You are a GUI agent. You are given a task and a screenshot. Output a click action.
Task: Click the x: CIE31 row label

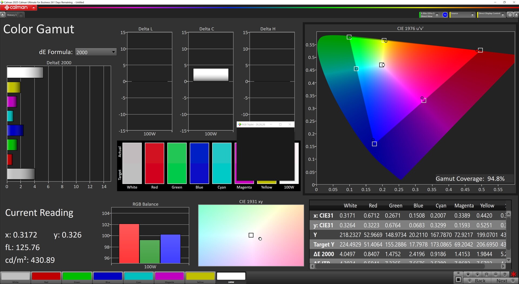click(323, 216)
